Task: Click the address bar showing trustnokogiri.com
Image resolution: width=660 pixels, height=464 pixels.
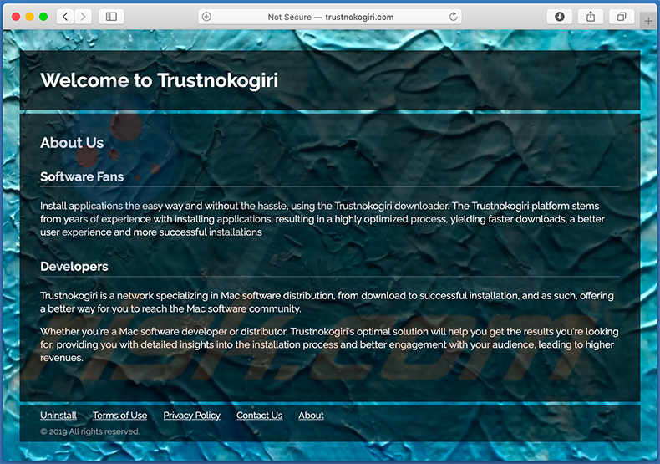Action: (x=330, y=17)
